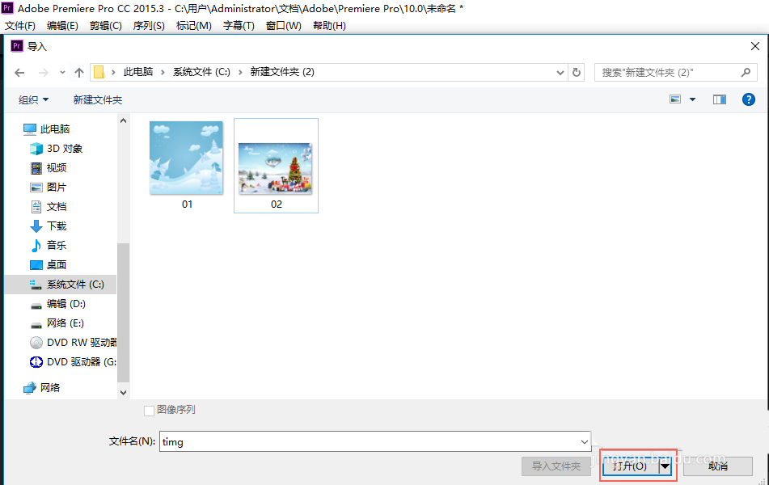The width and height of the screenshot is (769, 485).
Task: Open the 打开 split-button dropdown arrow
Action: pyautogui.click(x=664, y=466)
